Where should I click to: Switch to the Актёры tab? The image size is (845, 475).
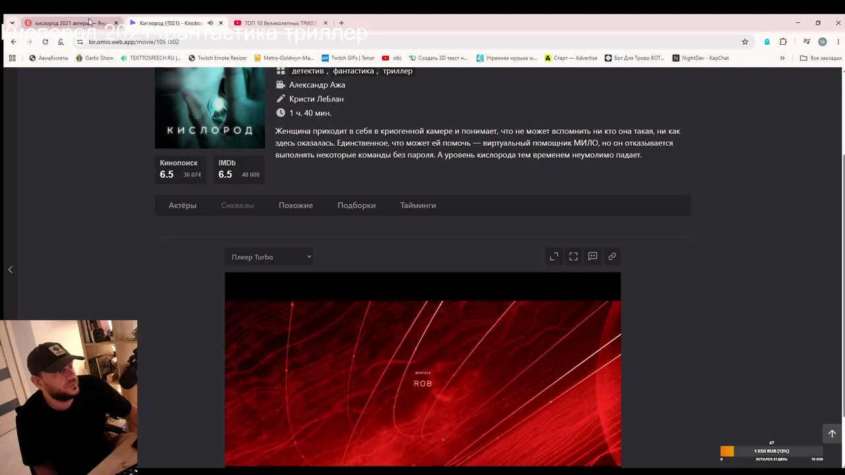click(182, 205)
